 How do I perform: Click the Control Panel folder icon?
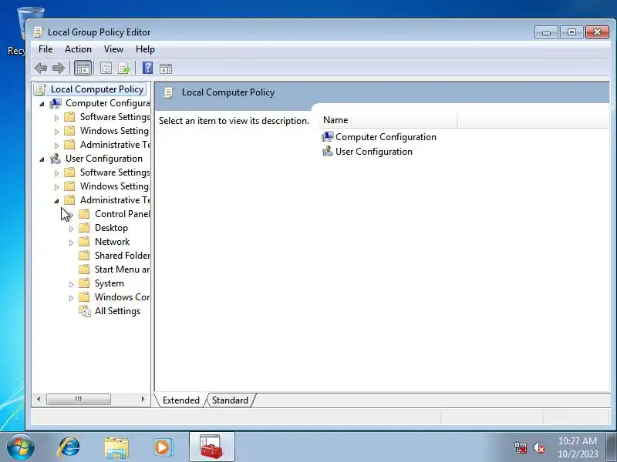84,214
